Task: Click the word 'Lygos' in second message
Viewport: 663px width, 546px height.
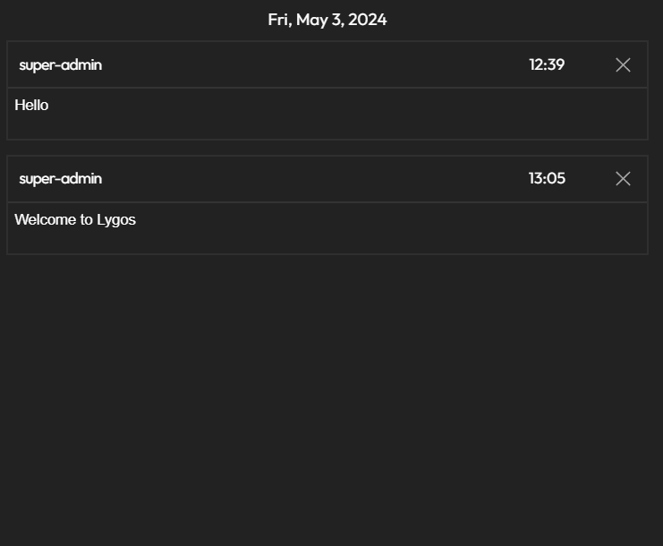Action: tap(116, 219)
